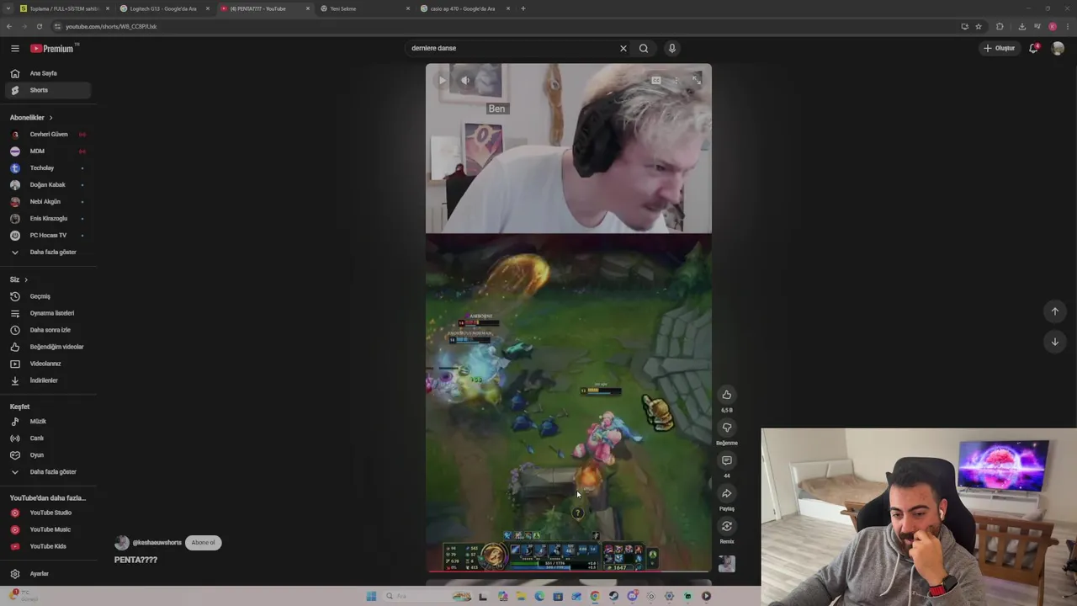The height and width of the screenshot is (606, 1077).
Task: Switch to the Logitech G13 Google tab
Action: (163, 8)
